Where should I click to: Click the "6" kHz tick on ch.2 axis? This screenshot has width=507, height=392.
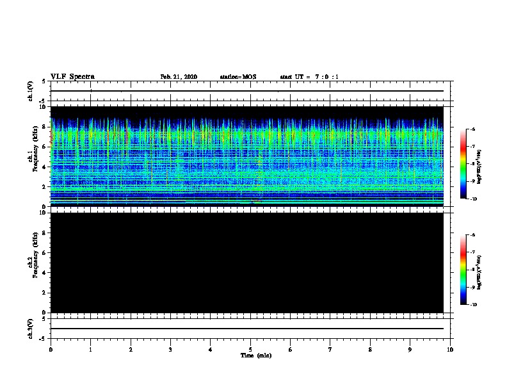pyautogui.click(x=44, y=253)
